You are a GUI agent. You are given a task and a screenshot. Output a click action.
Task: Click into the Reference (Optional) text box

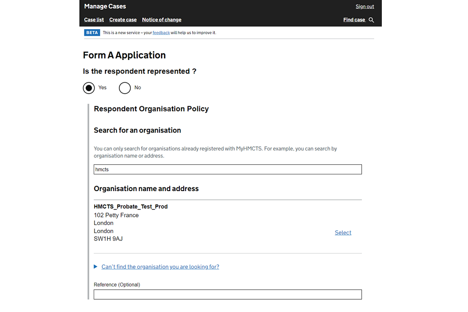click(228, 294)
